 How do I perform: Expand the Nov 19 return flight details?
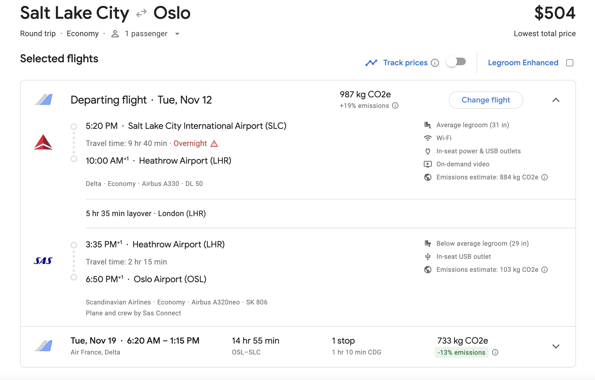(556, 346)
